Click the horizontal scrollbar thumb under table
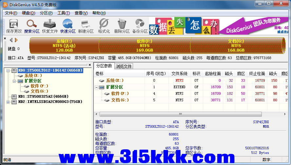Screen dimensions: 291x165 [x=181, y=114]
